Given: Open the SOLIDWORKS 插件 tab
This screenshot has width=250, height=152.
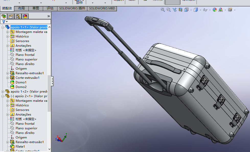Looking at the screenshot, I should pyautogui.click(x=72, y=8).
